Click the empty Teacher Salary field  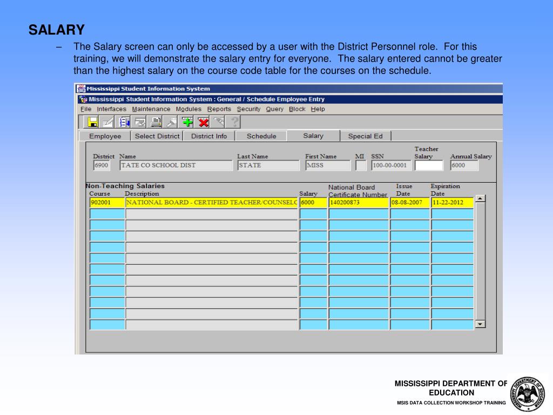(428, 165)
